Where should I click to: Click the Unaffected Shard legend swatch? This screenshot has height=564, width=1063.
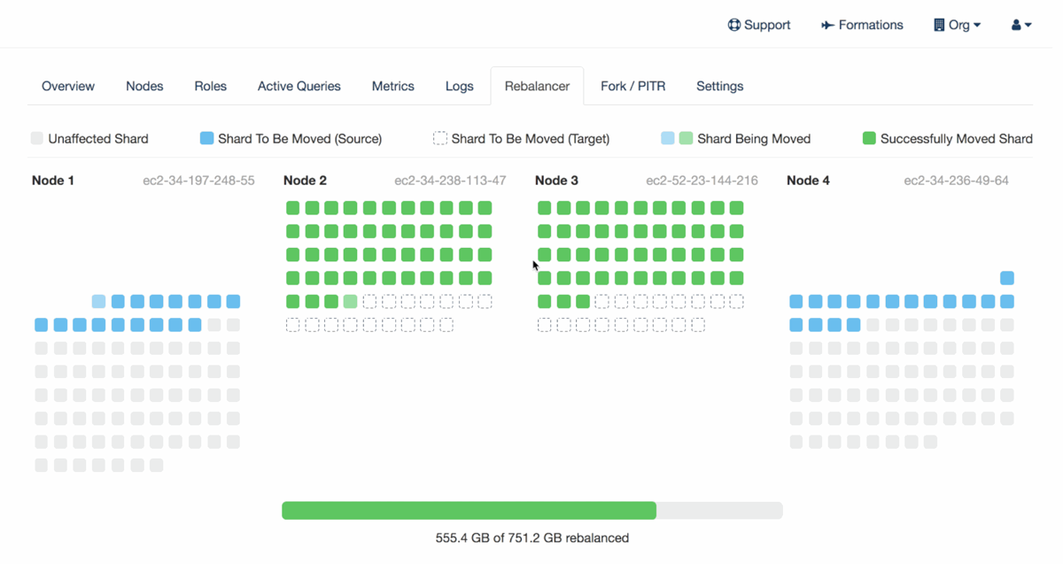[36, 138]
